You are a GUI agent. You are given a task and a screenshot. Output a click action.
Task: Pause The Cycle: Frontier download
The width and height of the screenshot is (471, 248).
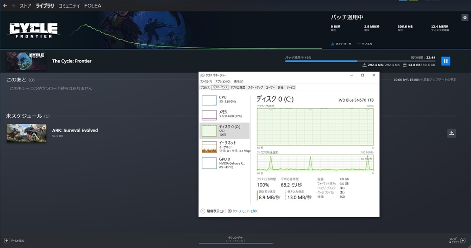click(445, 61)
